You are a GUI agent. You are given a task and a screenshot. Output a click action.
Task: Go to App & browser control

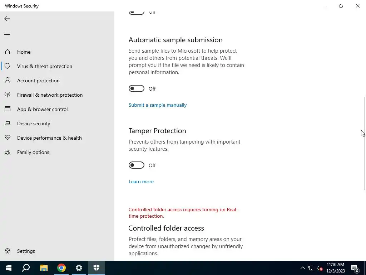coord(42,109)
